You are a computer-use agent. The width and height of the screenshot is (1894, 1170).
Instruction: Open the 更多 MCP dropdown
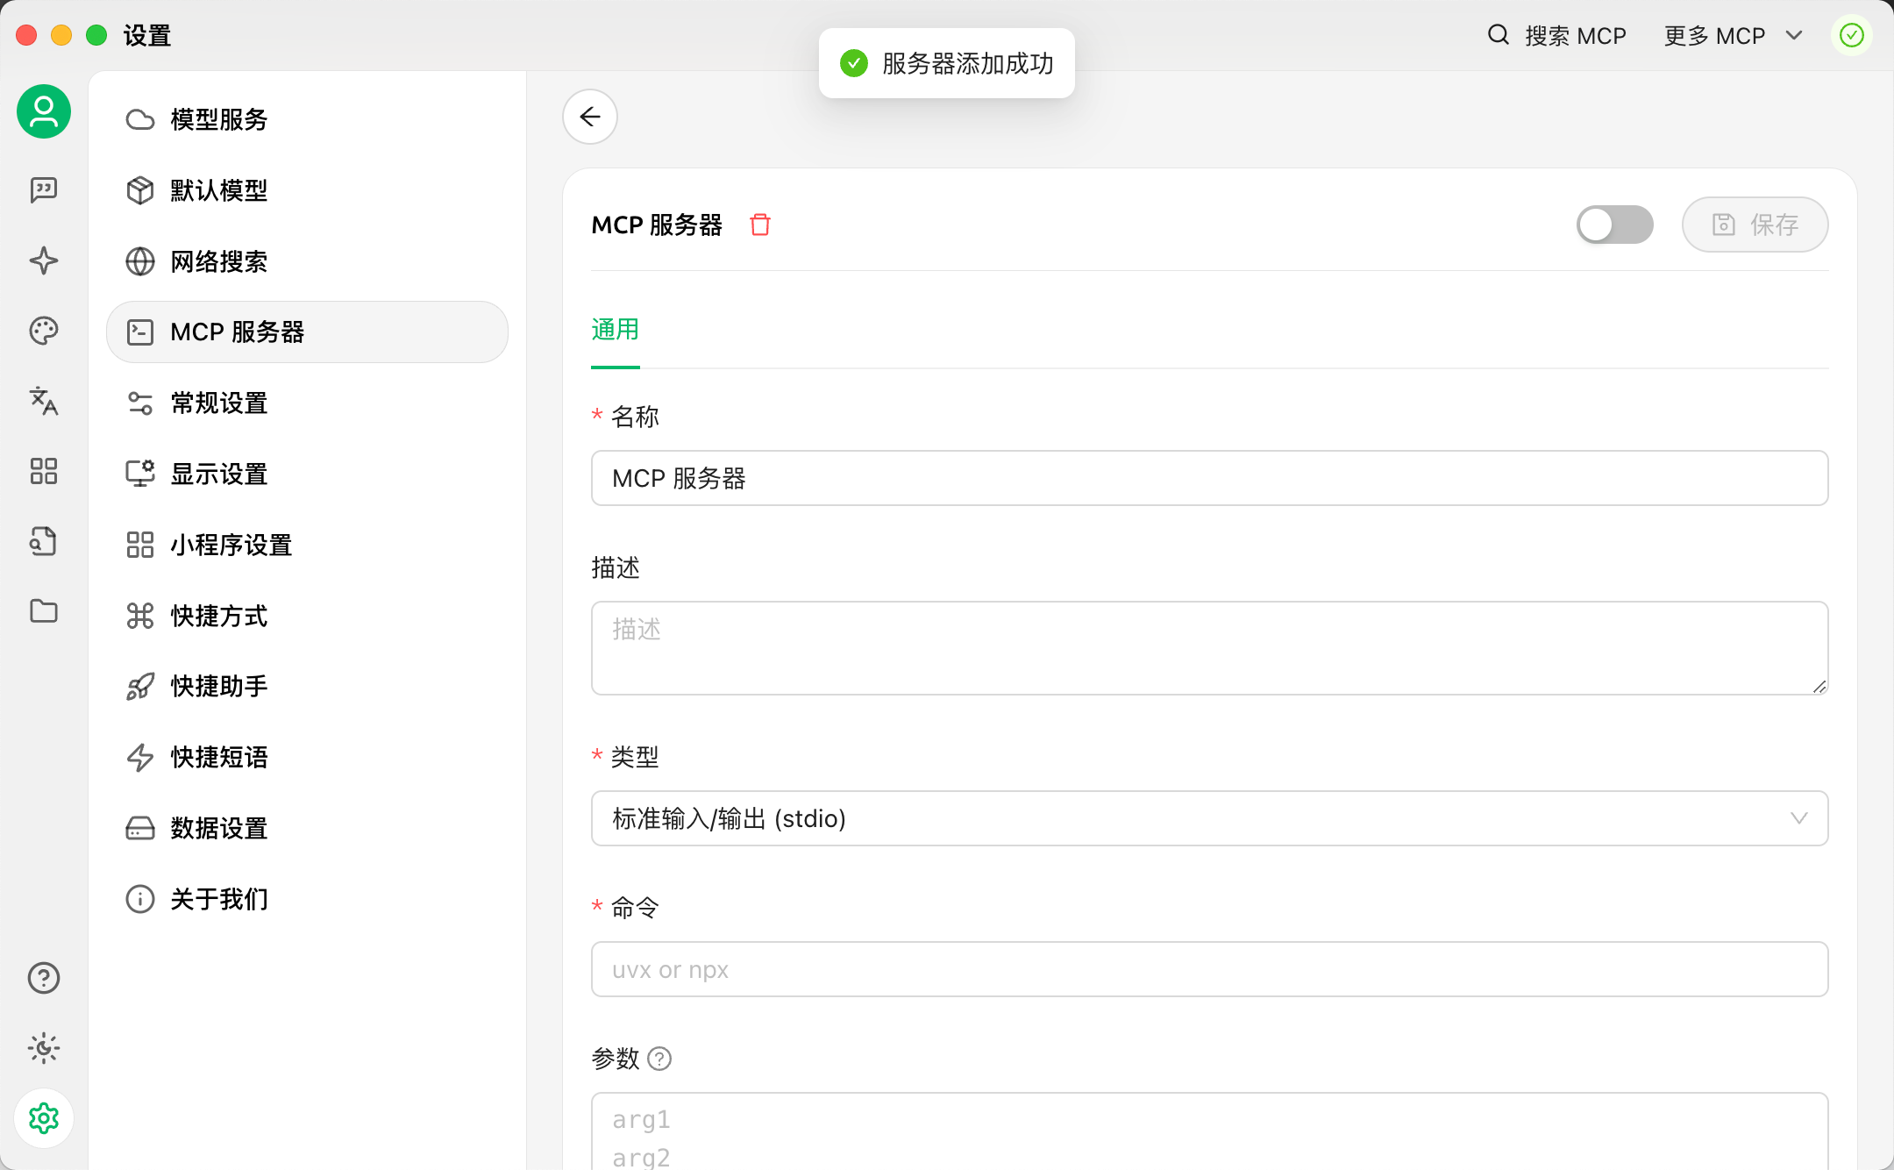tap(1732, 36)
